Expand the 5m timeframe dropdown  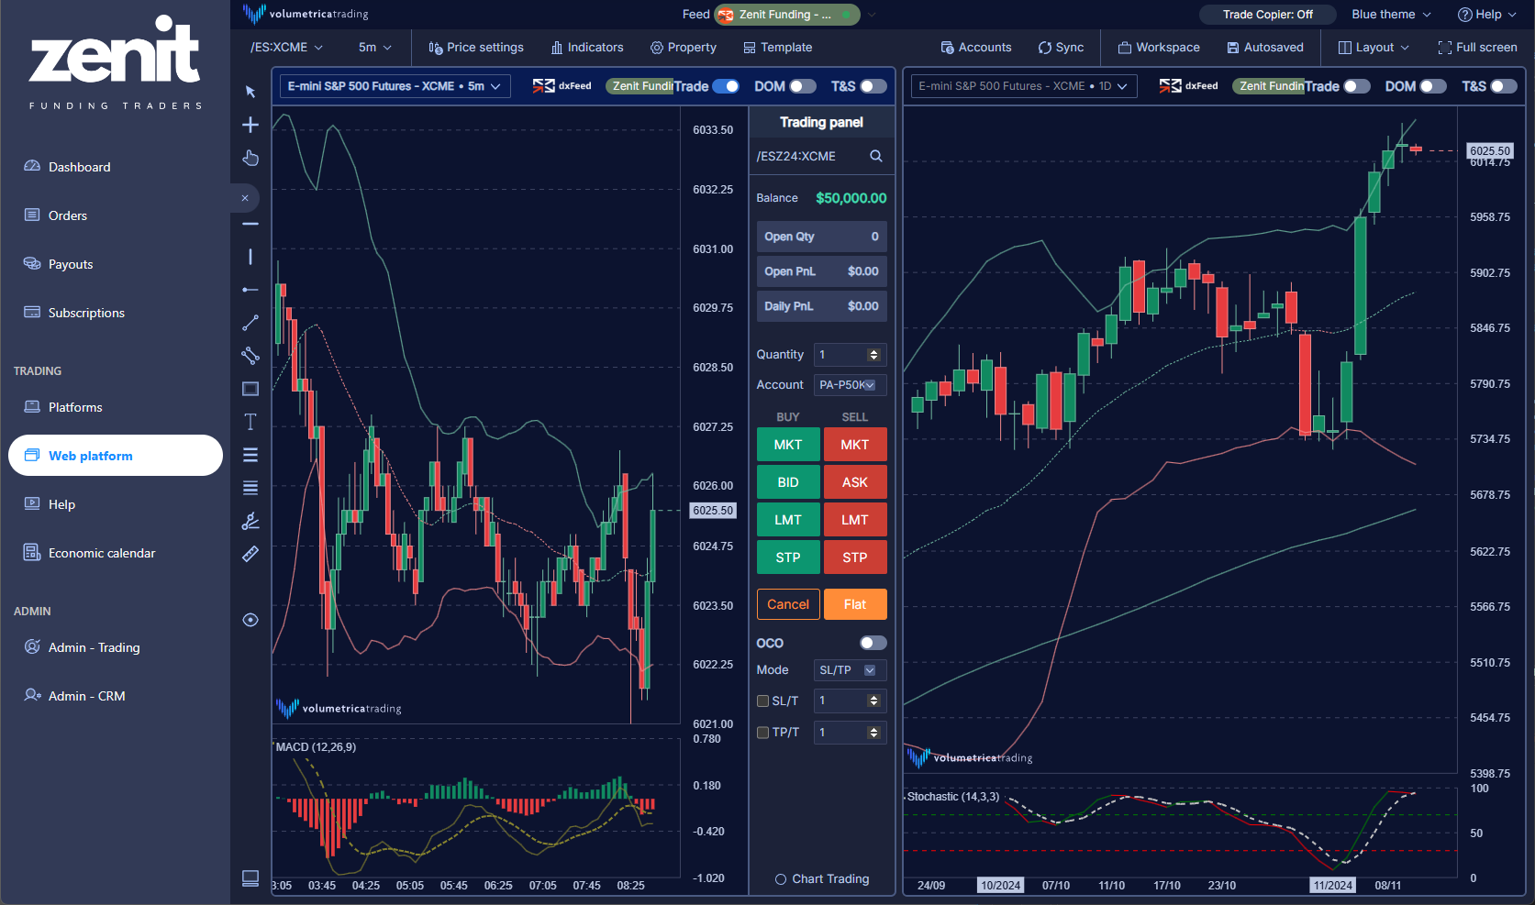click(x=374, y=48)
